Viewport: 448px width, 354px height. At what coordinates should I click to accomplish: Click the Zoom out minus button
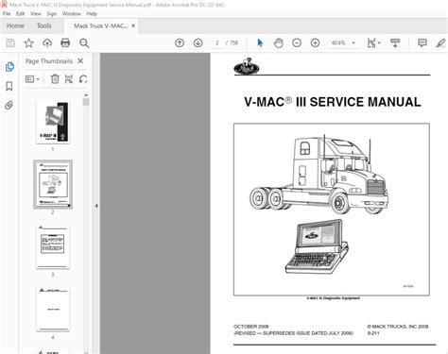[x=297, y=42]
